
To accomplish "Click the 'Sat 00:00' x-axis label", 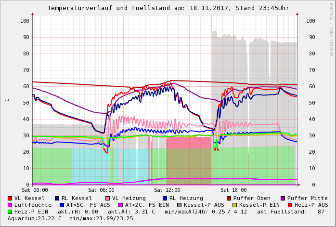I will [x=35, y=190].
